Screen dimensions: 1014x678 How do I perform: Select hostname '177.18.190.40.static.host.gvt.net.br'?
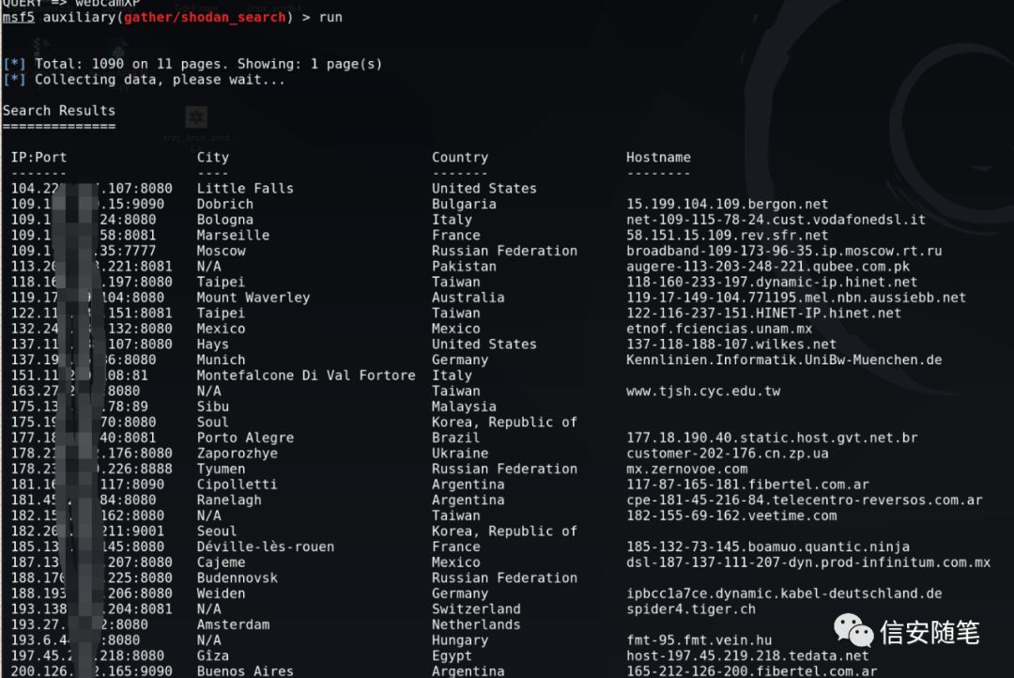(x=772, y=438)
